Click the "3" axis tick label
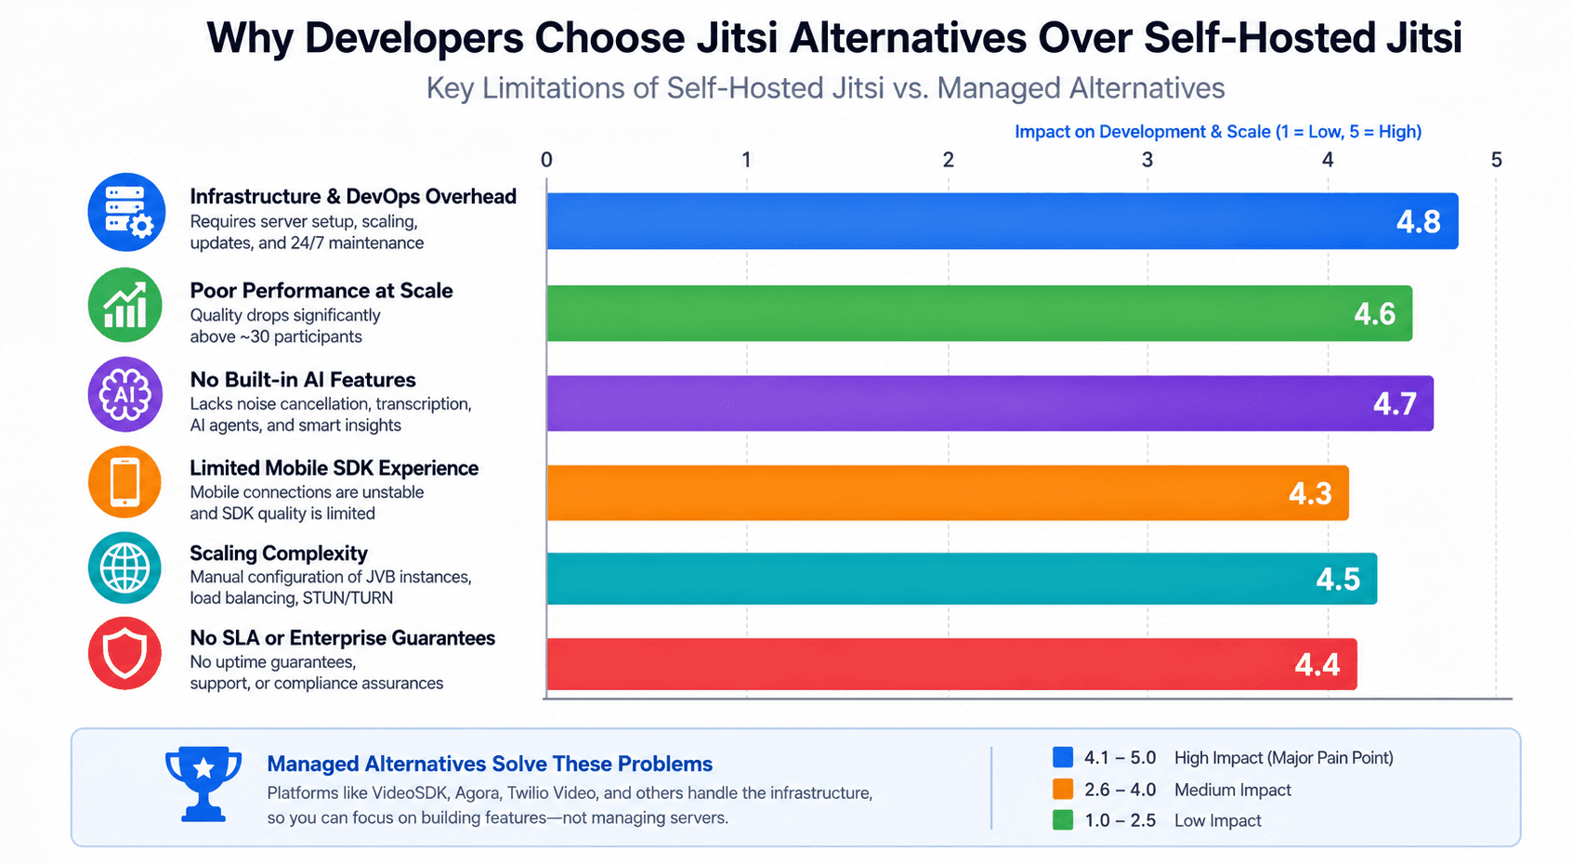 (x=1147, y=160)
